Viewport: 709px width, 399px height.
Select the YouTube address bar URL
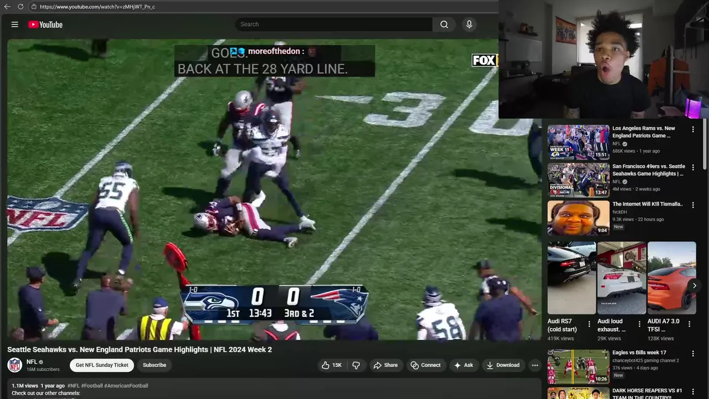pos(97,7)
